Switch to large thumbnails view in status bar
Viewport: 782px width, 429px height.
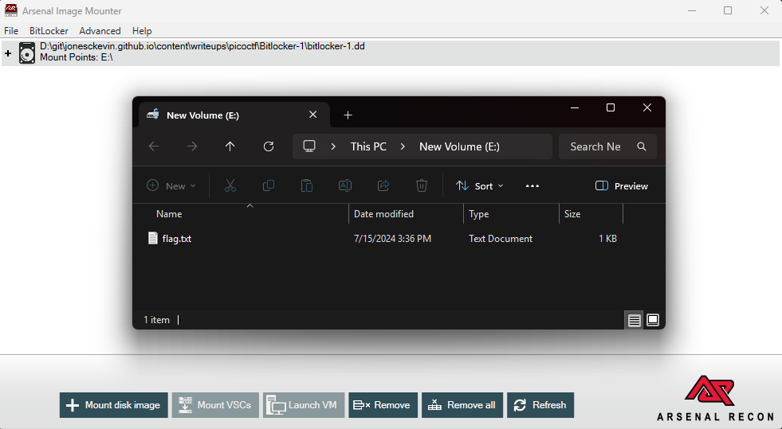pos(653,320)
